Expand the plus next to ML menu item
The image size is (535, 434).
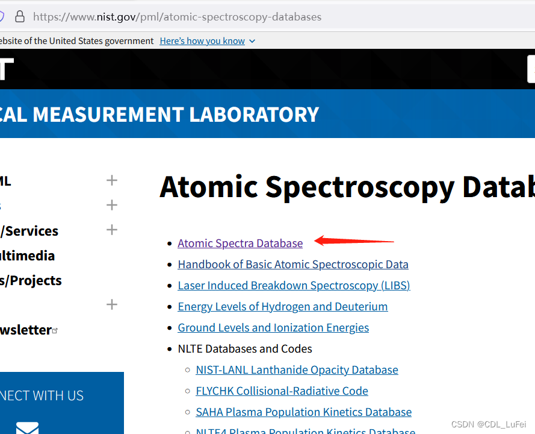[x=112, y=180]
